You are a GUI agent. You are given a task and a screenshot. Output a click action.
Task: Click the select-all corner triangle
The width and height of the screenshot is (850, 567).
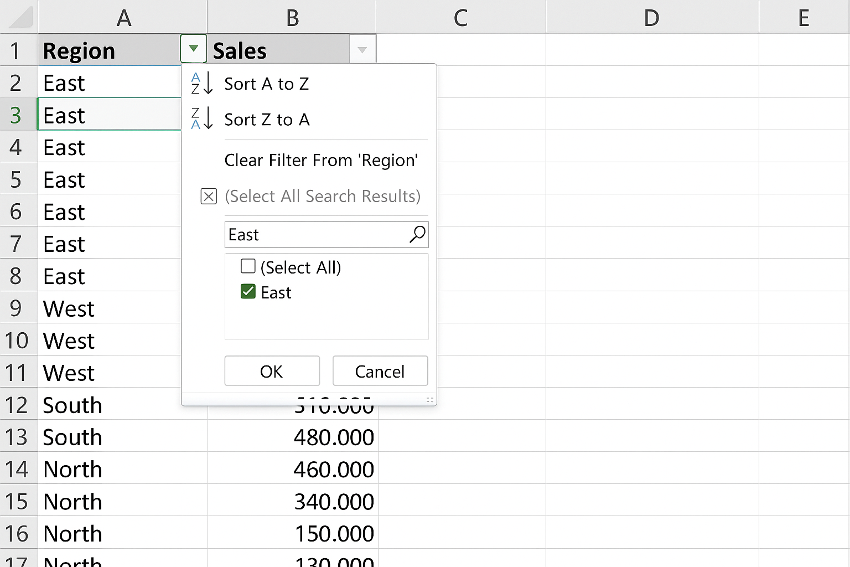click(x=21, y=18)
